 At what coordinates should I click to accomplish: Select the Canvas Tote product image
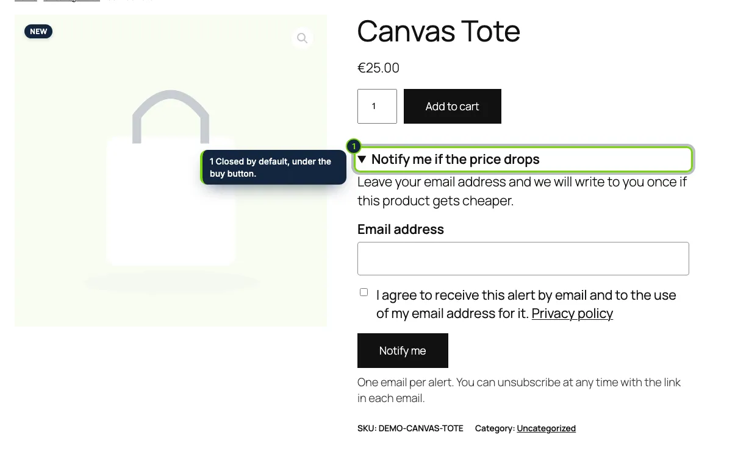pyautogui.click(x=171, y=171)
